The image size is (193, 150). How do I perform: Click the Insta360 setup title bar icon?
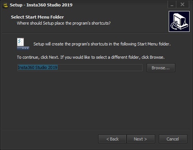(5, 5)
